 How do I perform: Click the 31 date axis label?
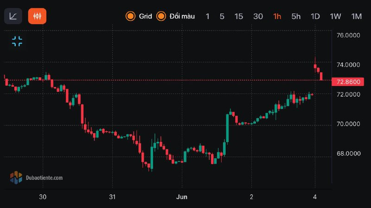click(112, 197)
